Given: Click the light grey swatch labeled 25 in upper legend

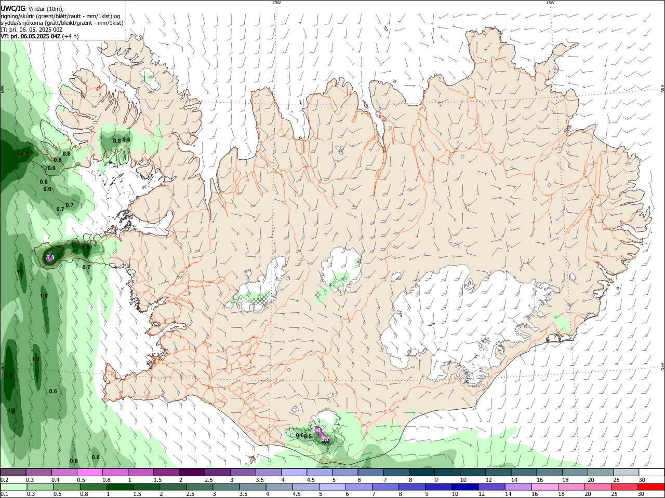Looking at the screenshot, I should [x=626, y=472].
